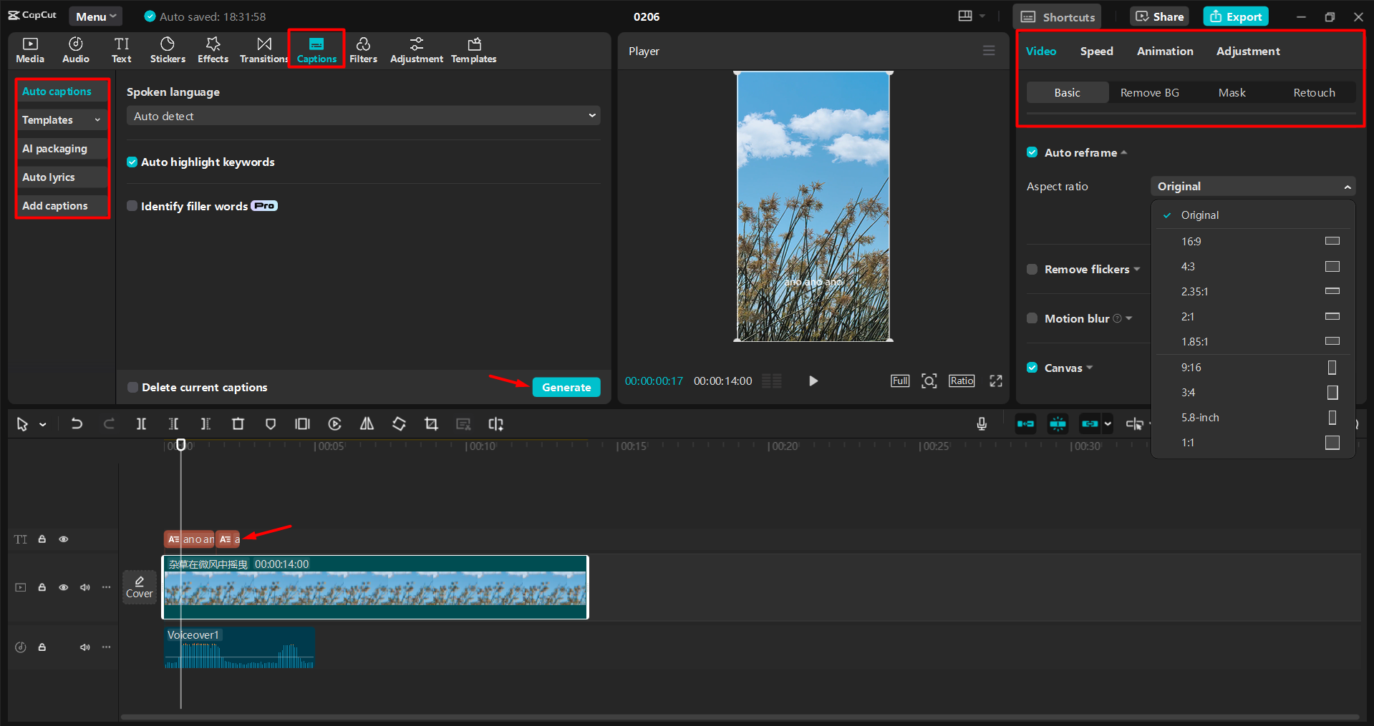This screenshot has width=1374, height=726.
Task: Click the Generate captions button
Action: (x=566, y=387)
